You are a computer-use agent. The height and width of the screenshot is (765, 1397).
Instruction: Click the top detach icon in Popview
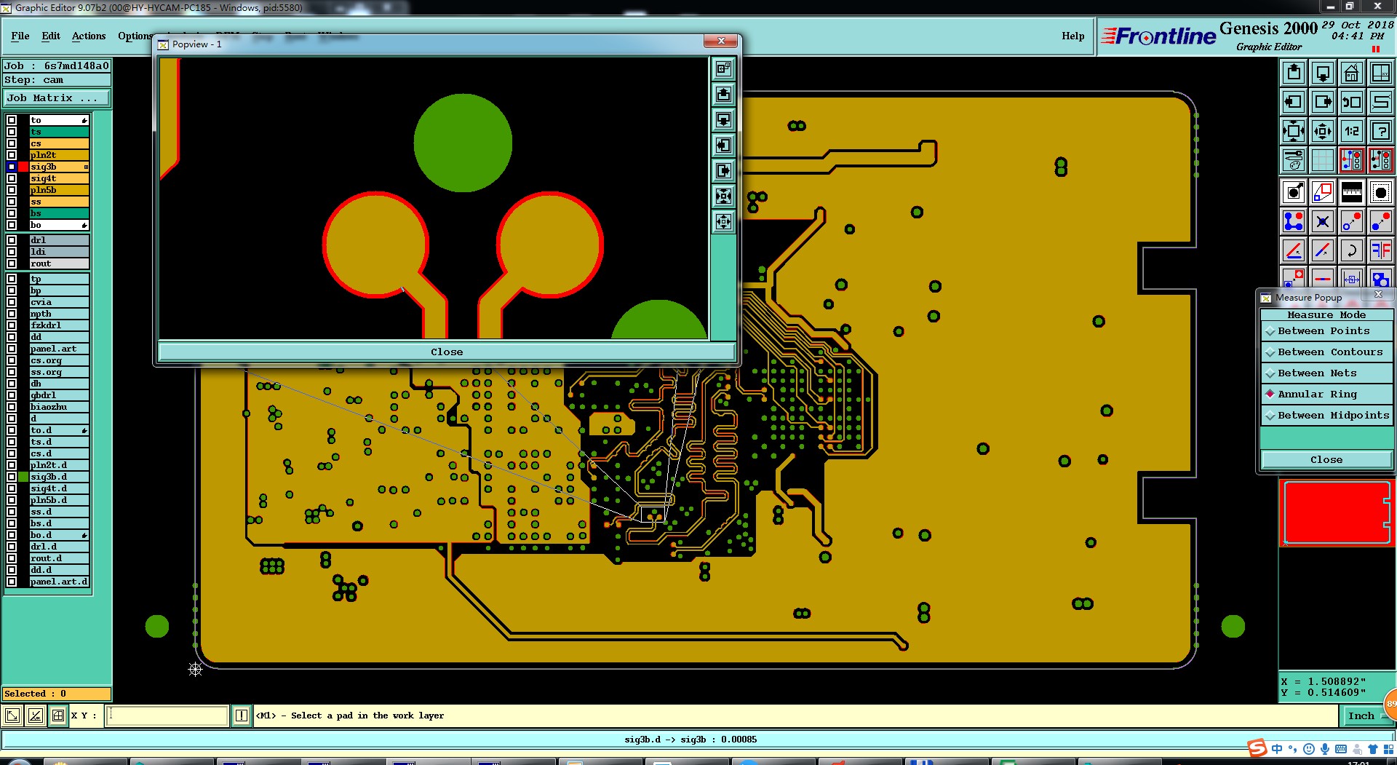[x=723, y=68]
